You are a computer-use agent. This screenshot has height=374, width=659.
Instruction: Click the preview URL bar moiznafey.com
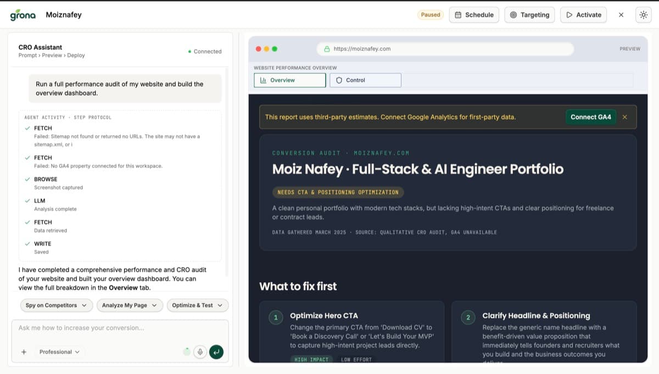click(x=445, y=49)
